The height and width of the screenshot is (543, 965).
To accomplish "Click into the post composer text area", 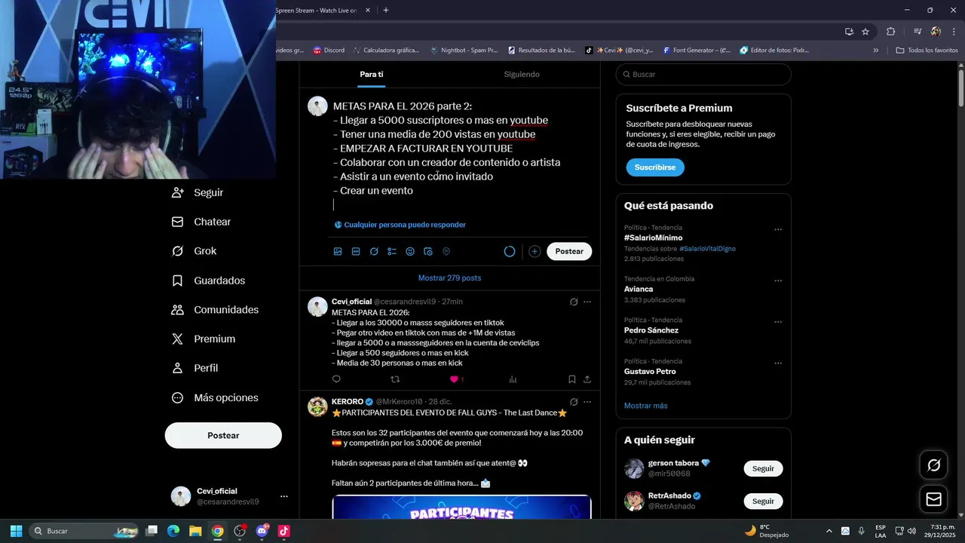I will tap(461, 155).
